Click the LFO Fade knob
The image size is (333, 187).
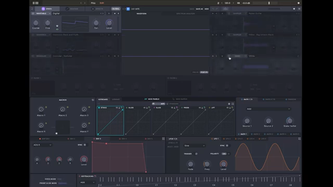click(x=190, y=164)
